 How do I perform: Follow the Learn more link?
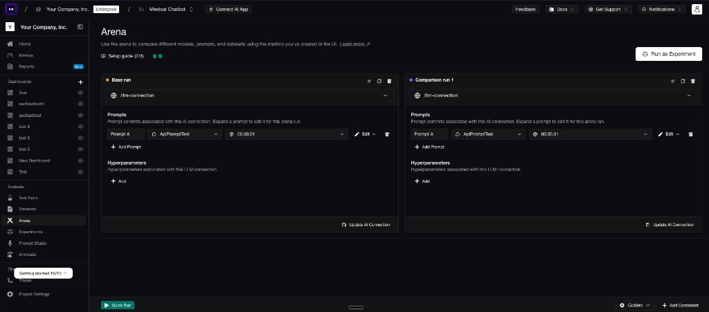point(355,44)
